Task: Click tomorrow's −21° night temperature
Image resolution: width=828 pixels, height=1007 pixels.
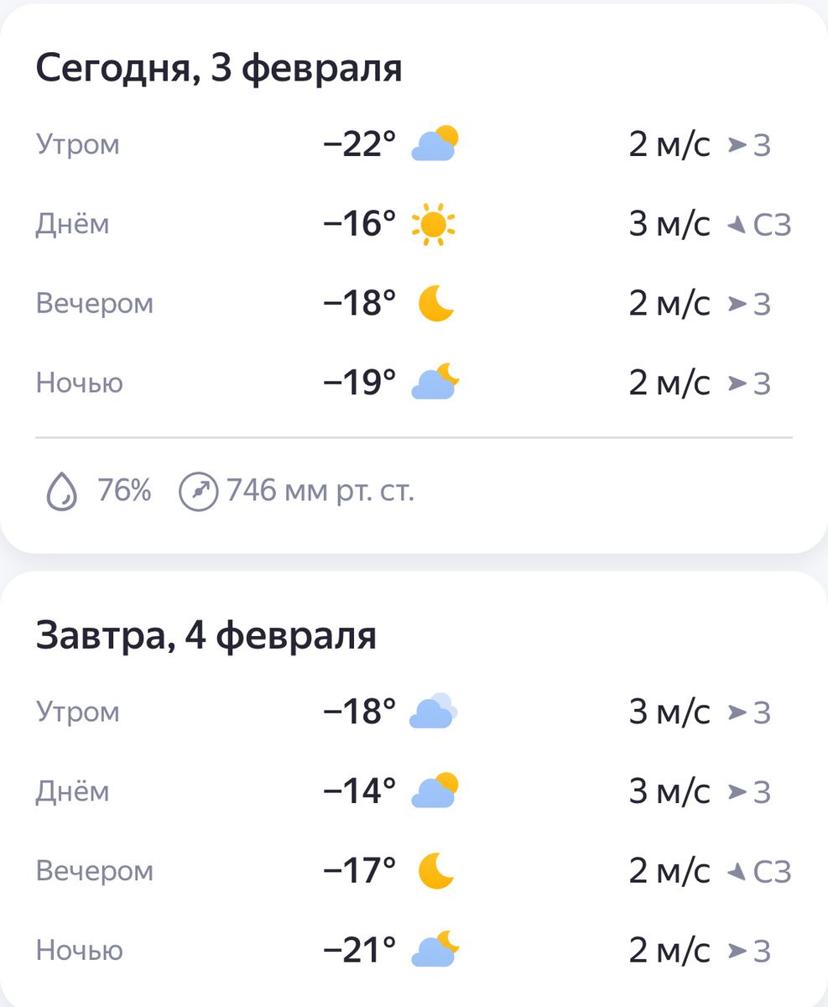Action: click(x=360, y=950)
